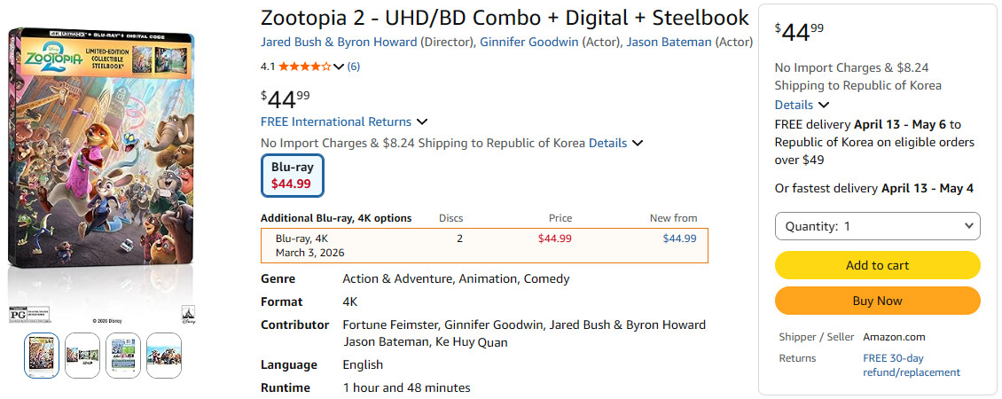Screen dimensions: 1002x399
Task: Open the 6 customer reviews link
Action: [354, 66]
